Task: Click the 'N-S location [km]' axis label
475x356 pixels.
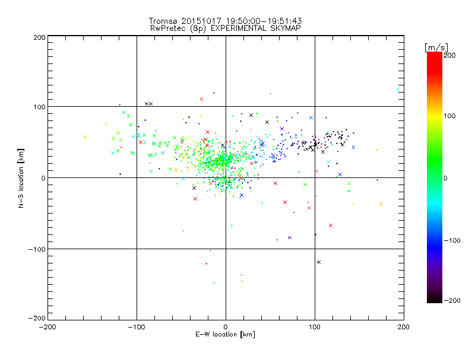Action: tap(21, 179)
